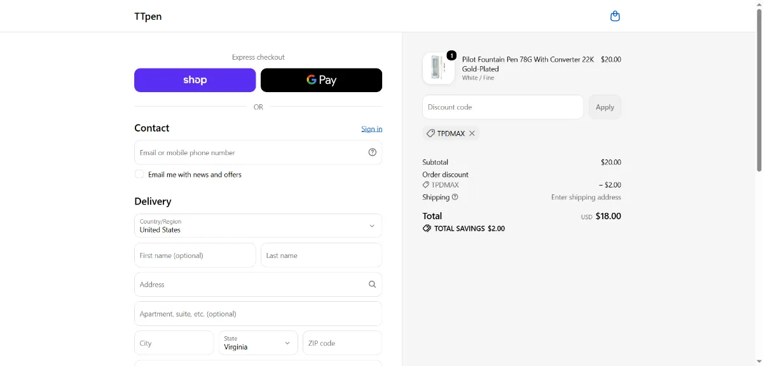
Task: Click the Total amount $18.00
Action: click(x=608, y=216)
